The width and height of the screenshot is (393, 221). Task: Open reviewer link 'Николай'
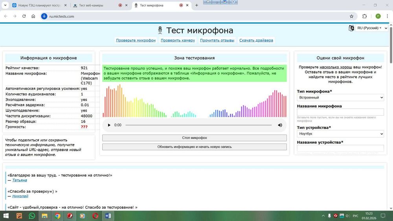(20, 196)
